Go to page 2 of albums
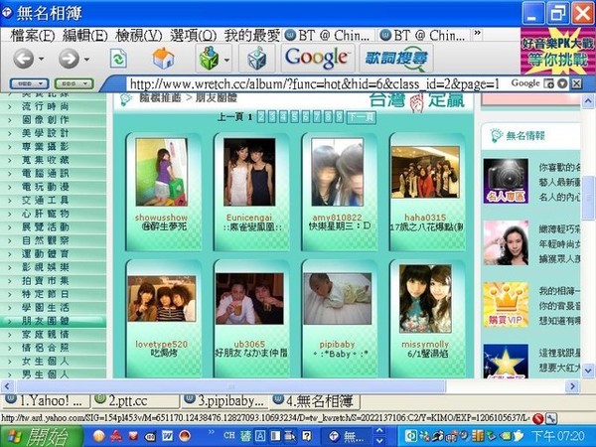The image size is (596, 447). click(260, 116)
